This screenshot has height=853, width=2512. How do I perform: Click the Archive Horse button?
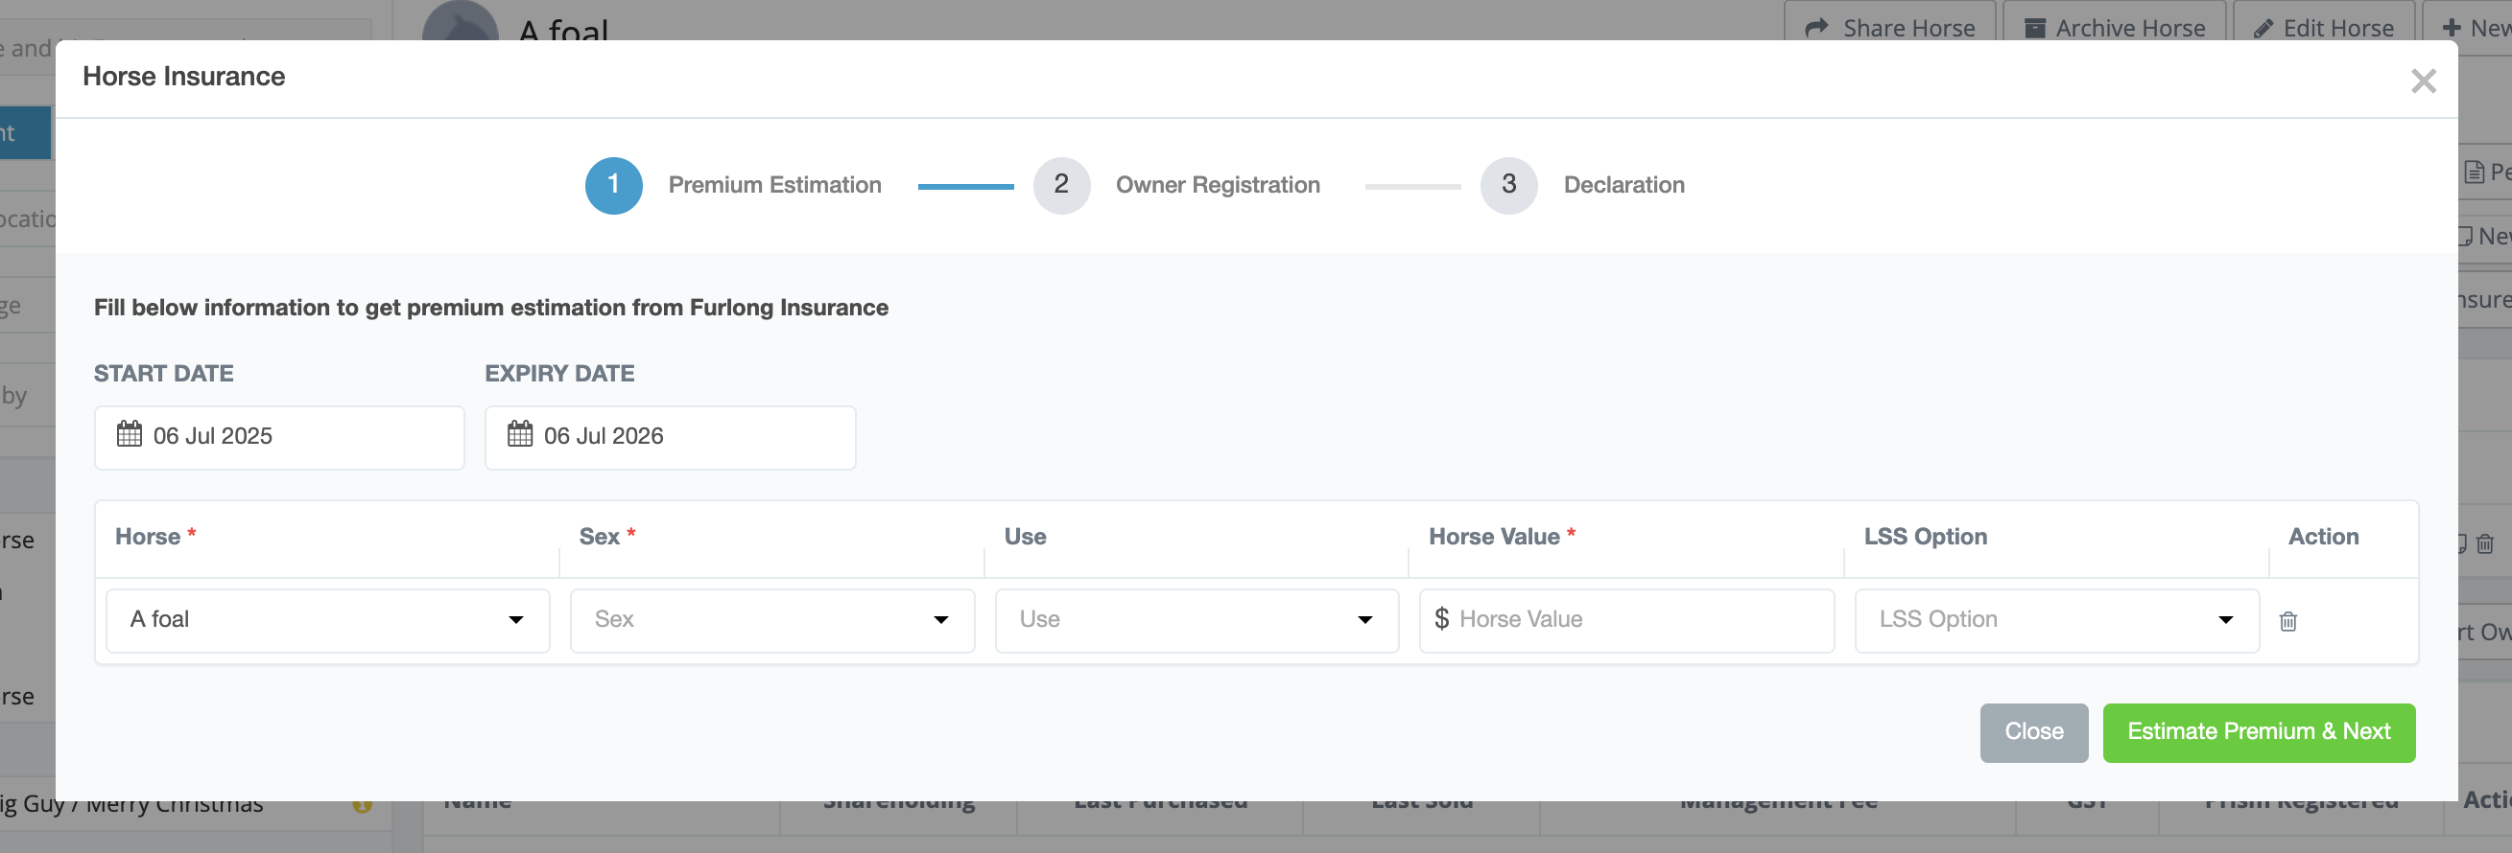point(2114,27)
